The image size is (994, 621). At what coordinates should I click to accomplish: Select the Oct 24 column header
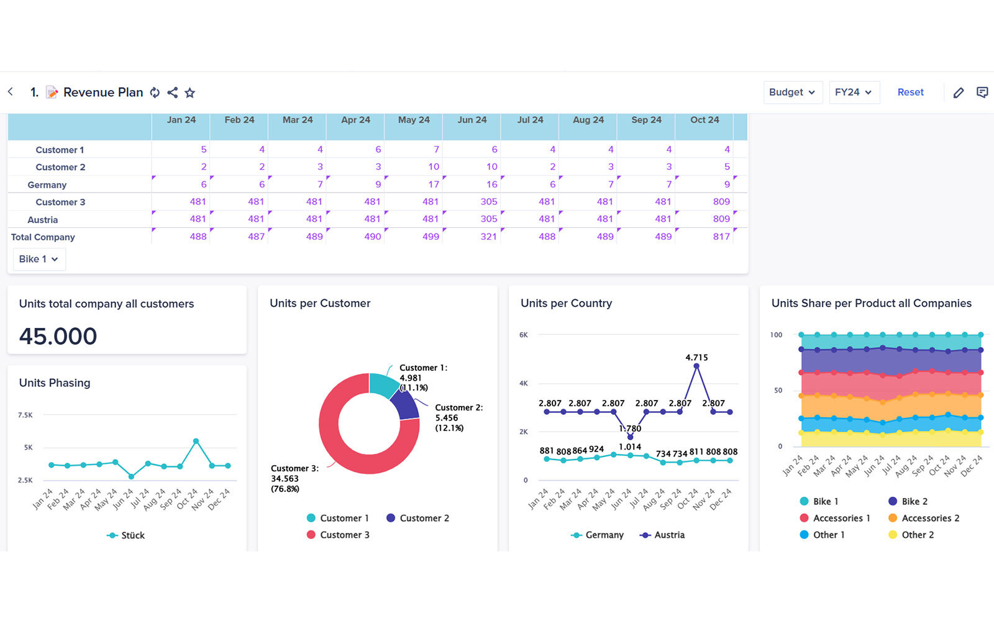tap(704, 120)
